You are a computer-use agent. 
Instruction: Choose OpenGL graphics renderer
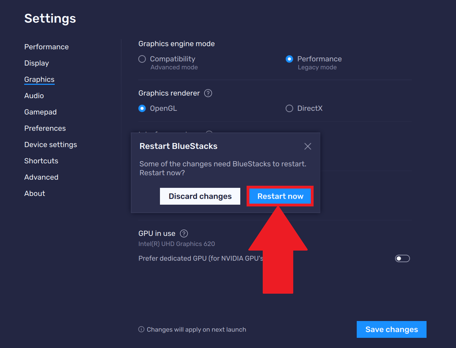click(142, 108)
